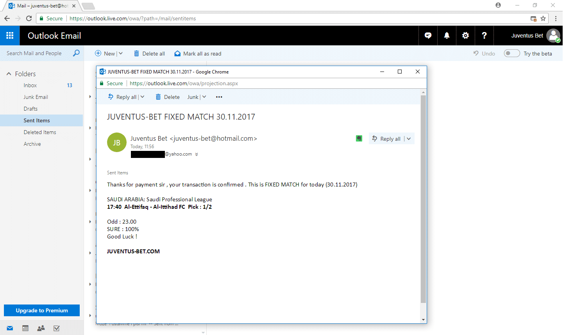Switch to People module icon
This screenshot has width=565, height=335.
(41, 328)
